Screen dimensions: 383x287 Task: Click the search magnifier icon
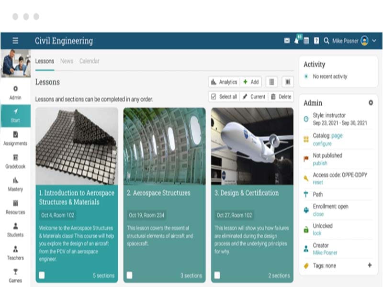pos(327,41)
